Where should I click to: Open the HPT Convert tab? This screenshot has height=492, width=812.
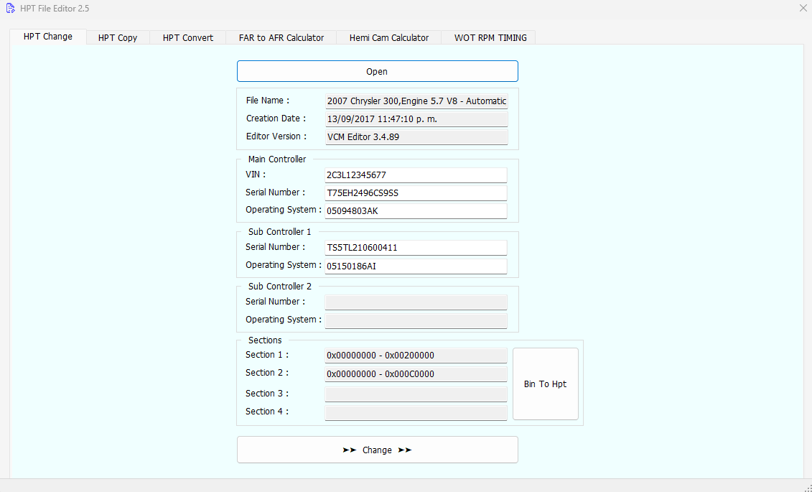188,37
